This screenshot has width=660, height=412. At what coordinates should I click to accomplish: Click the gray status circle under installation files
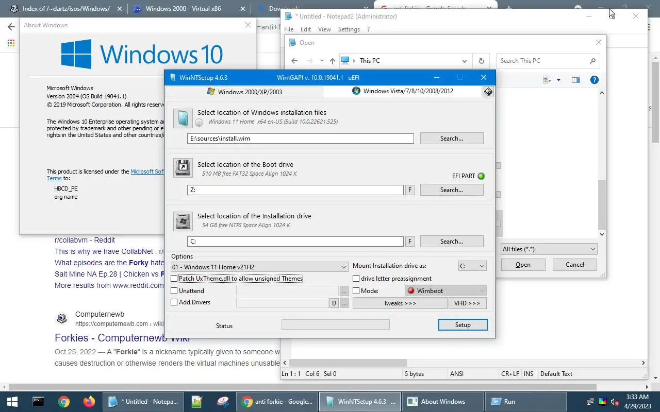click(199, 123)
